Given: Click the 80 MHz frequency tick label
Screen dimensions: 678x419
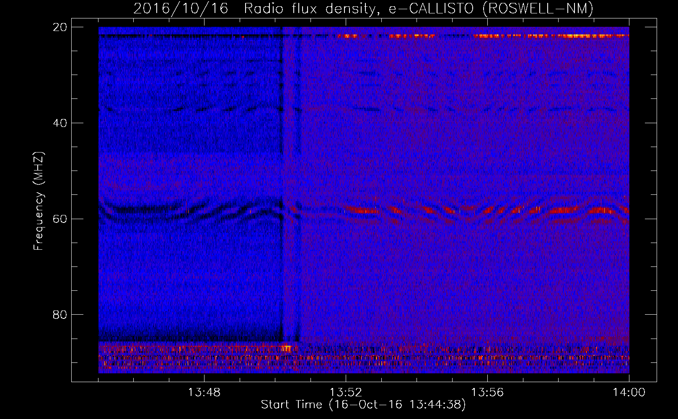Looking at the screenshot, I should pos(60,315).
